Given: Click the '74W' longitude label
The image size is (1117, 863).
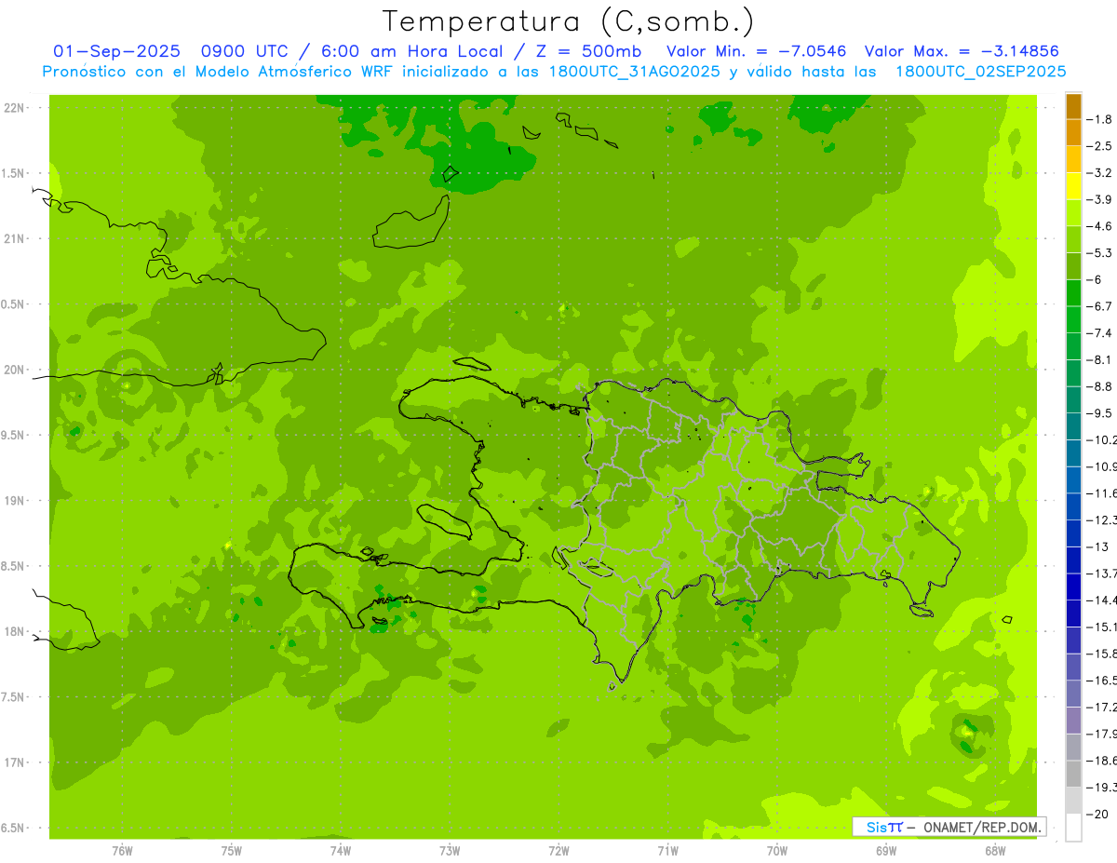Looking at the screenshot, I should pyautogui.click(x=340, y=850).
